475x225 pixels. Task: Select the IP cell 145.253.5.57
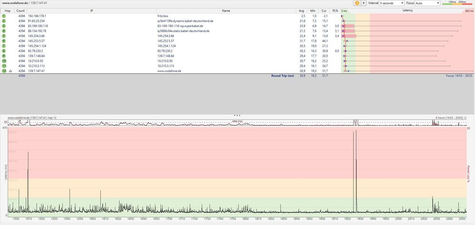(x=36, y=41)
